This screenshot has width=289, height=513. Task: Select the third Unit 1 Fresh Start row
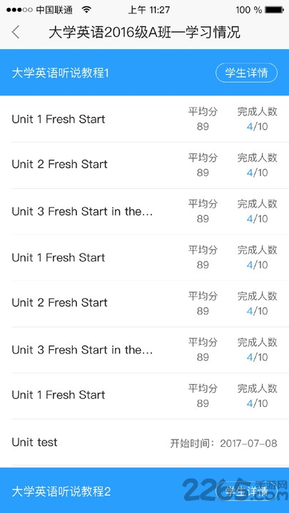click(144, 396)
